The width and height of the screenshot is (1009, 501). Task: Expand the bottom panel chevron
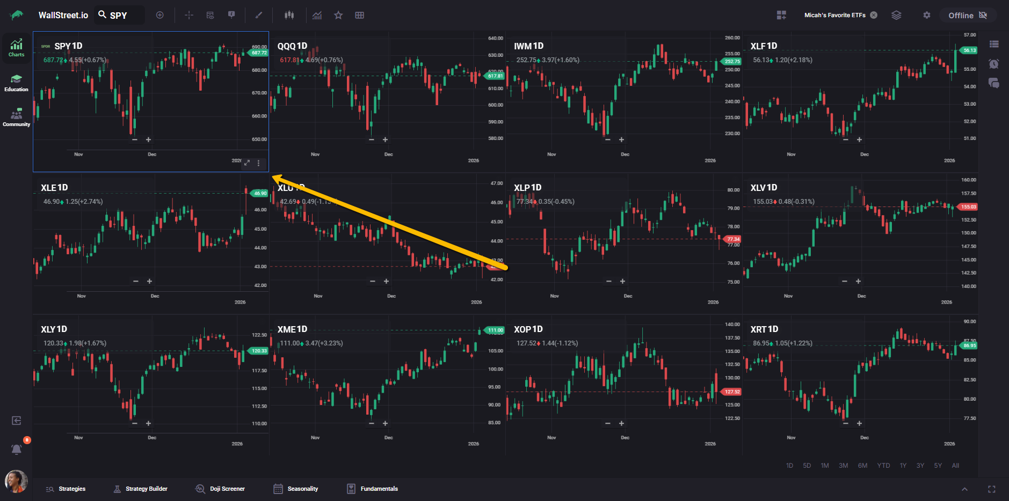pyautogui.click(x=964, y=489)
